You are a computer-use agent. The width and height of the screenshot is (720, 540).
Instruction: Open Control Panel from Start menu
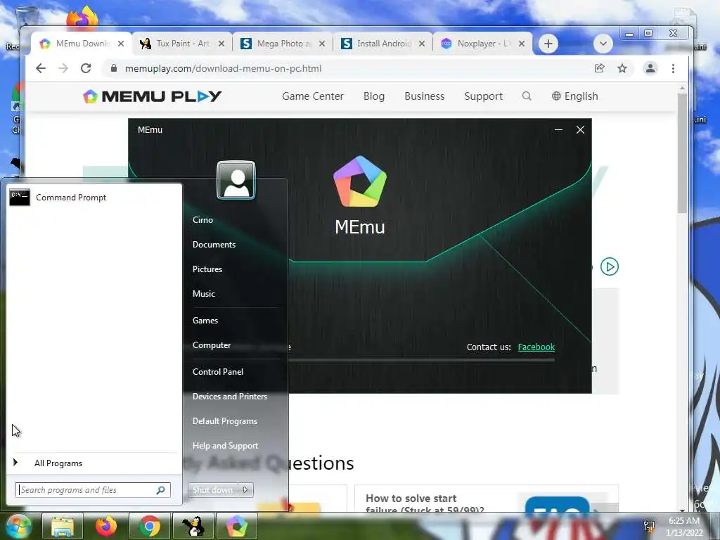click(218, 372)
